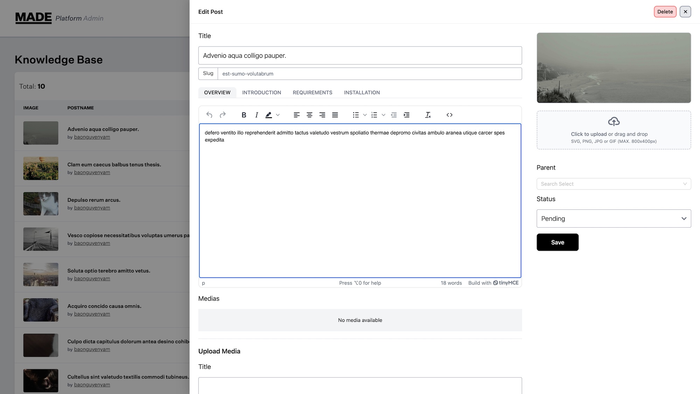
Task: Toggle bold formatting in the editor
Action: coord(244,115)
